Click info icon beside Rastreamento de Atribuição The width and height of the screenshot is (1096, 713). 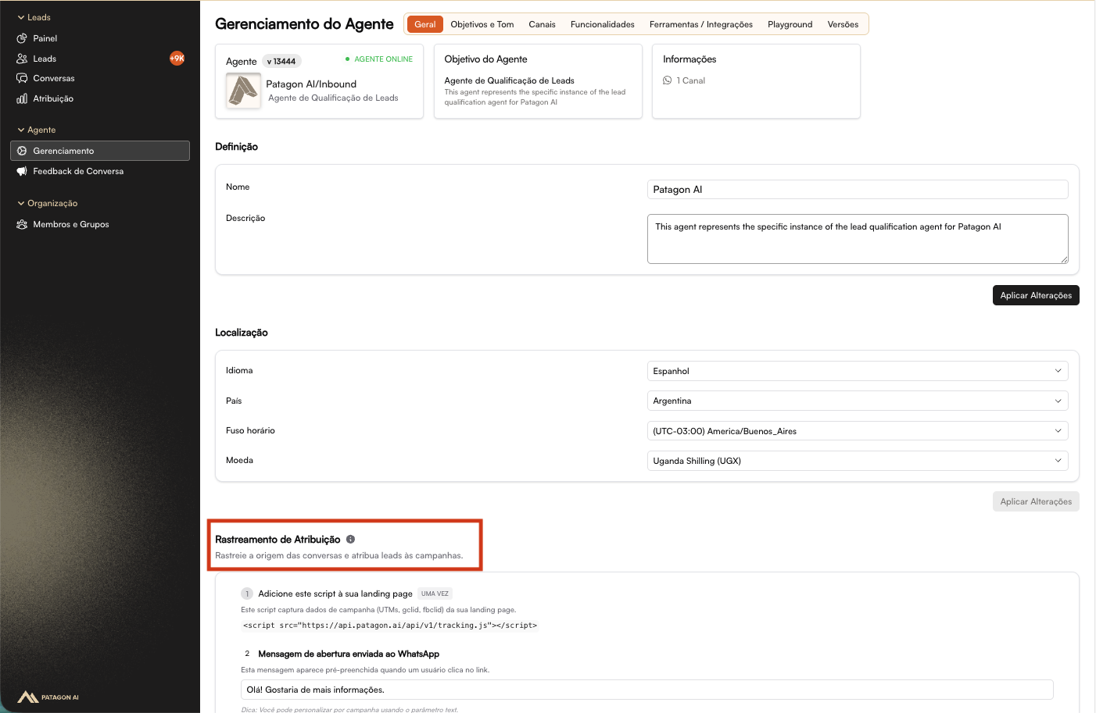[350, 539]
